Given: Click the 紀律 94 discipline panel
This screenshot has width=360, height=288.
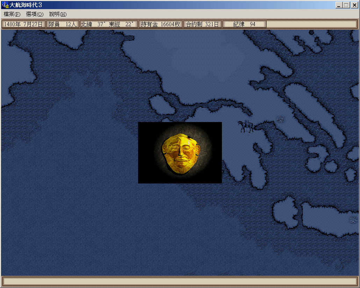Looking at the screenshot, I should (244, 24).
